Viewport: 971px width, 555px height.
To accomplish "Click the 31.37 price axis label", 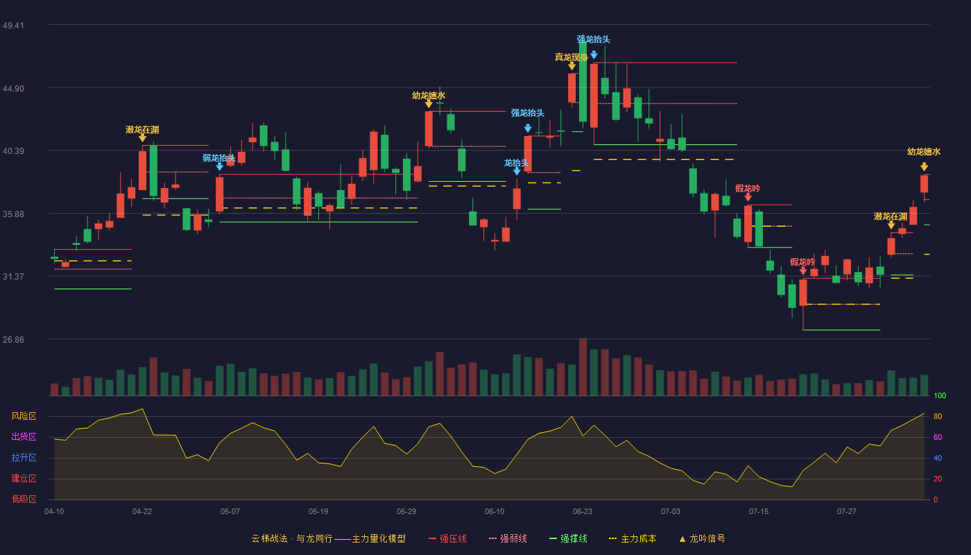I will [x=13, y=277].
